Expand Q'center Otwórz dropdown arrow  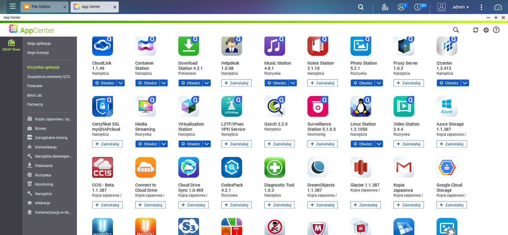[x=465, y=83]
